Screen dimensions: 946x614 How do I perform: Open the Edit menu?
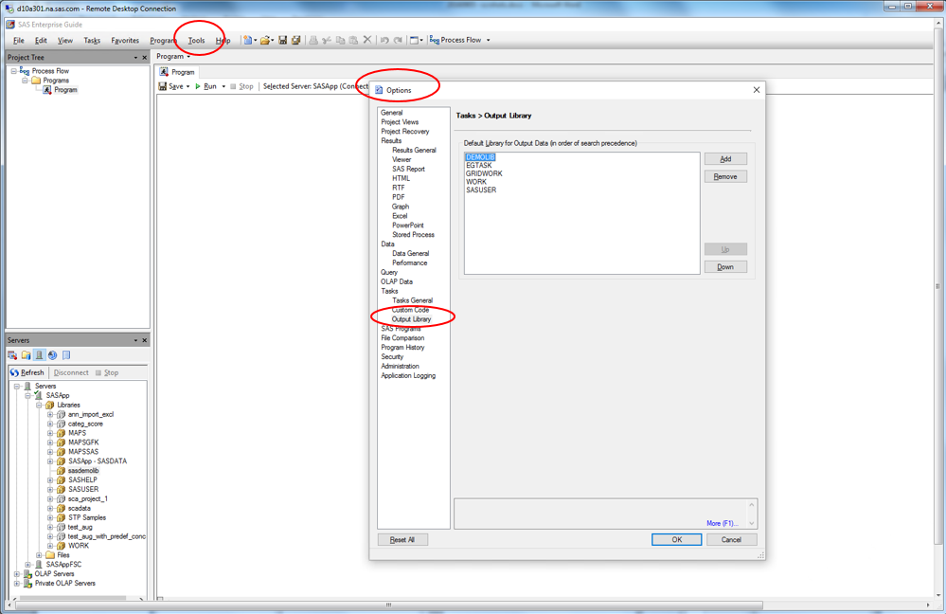coord(41,41)
